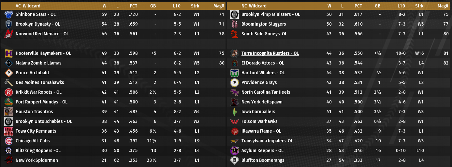Sort NC Wildcard by L10 column header

(x=401, y=6)
